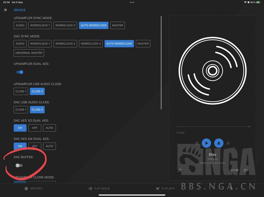Switch to the Play Queue tab
Image resolution: width=264 pixels, height=197 pixels.
(99, 188)
